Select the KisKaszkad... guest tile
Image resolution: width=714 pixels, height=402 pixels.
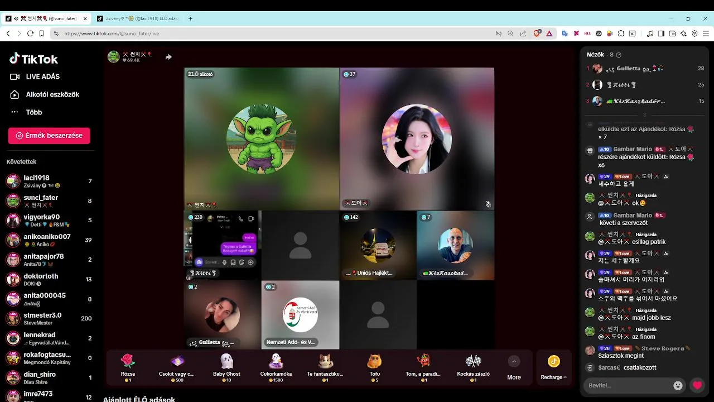click(x=456, y=245)
